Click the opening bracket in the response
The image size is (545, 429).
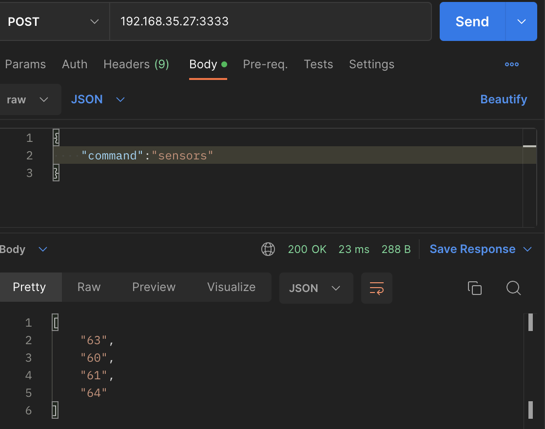[x=55, y=323]
